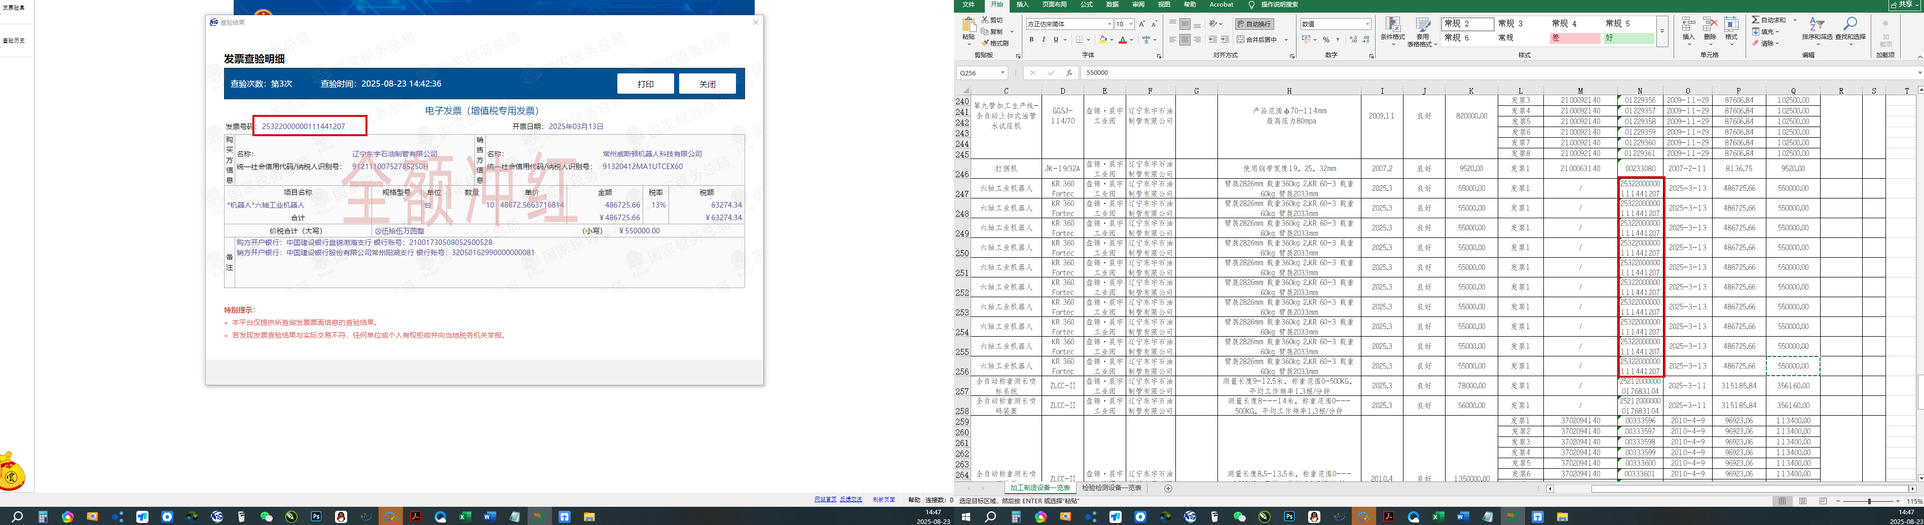Open the Acrobat ribbon tab

[1222, 5]
